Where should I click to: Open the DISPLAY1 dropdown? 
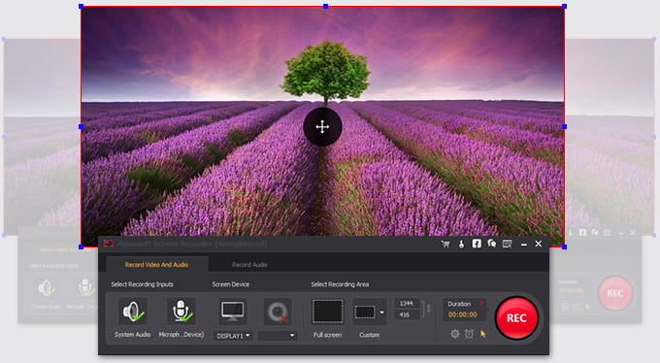233,336
